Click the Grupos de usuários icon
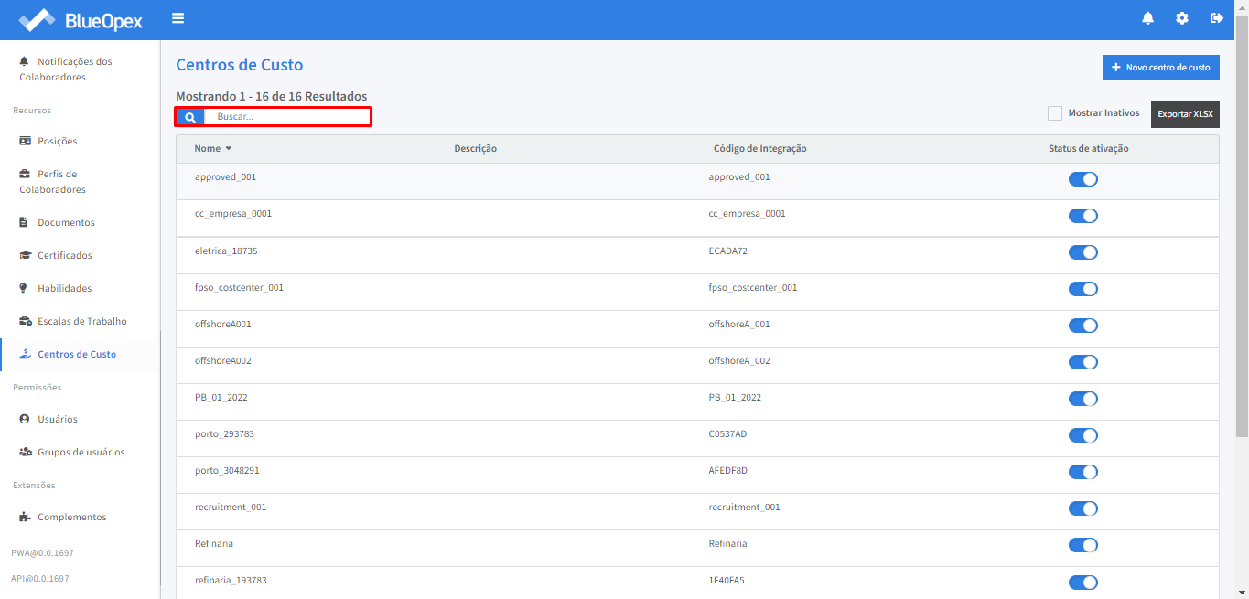Image resolution: width=1249 pixels, height=599 pixels. point(26,452)
